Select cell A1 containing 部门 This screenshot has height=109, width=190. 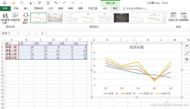tap(12, 43)
